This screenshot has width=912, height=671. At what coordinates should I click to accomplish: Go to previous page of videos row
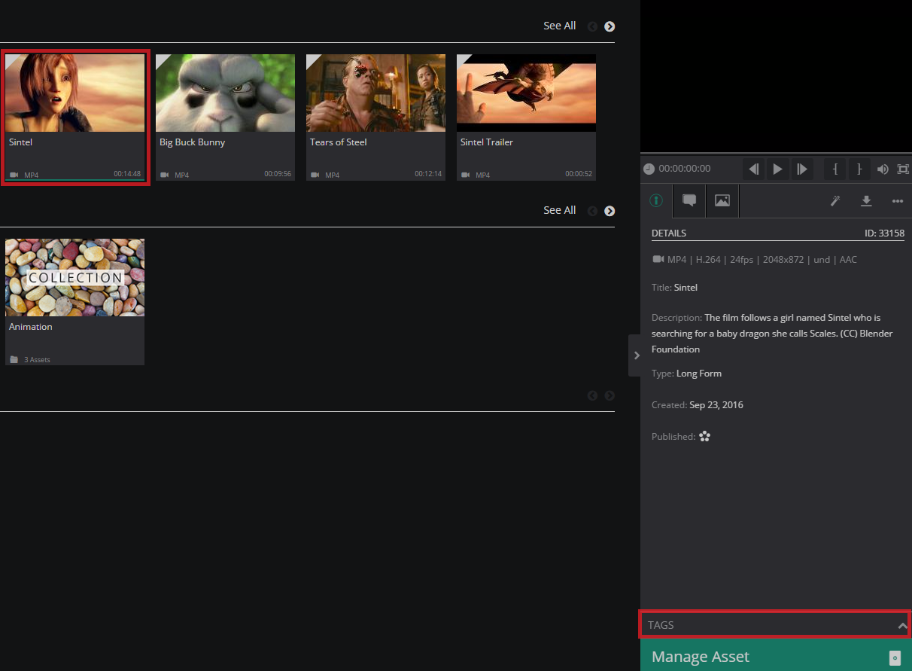click(592, 26)
